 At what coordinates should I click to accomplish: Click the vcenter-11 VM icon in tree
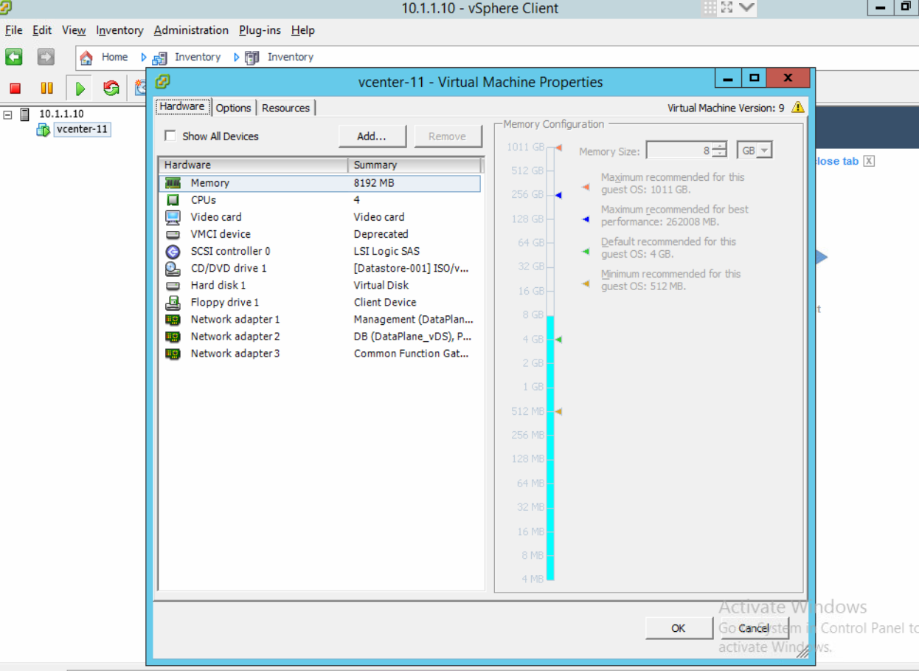(44, 130)
